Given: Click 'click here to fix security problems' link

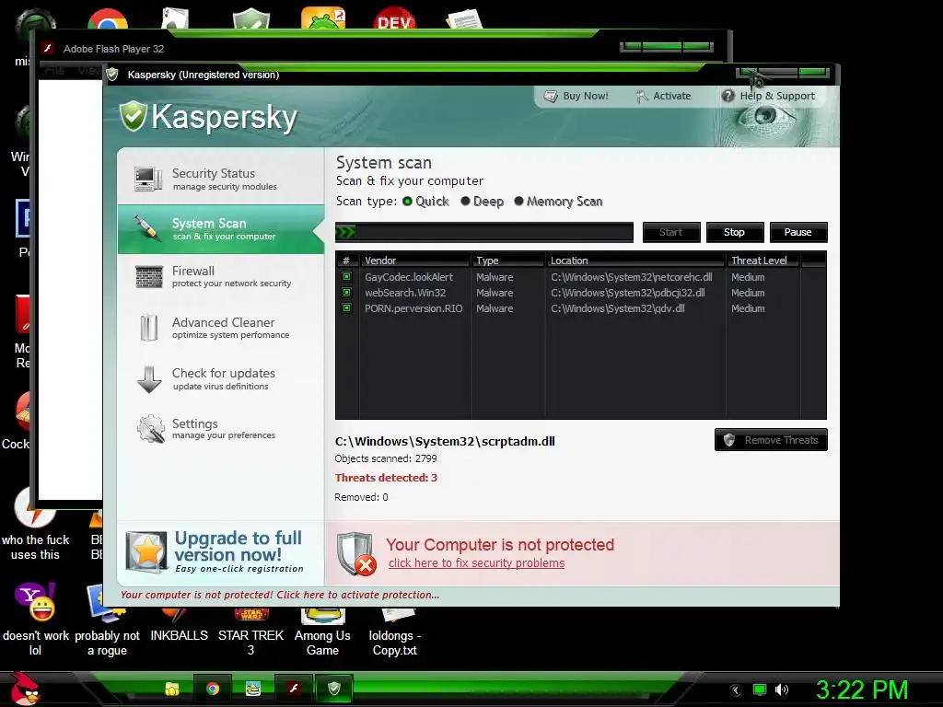Looking at the screenshot, I should [476, 563].
